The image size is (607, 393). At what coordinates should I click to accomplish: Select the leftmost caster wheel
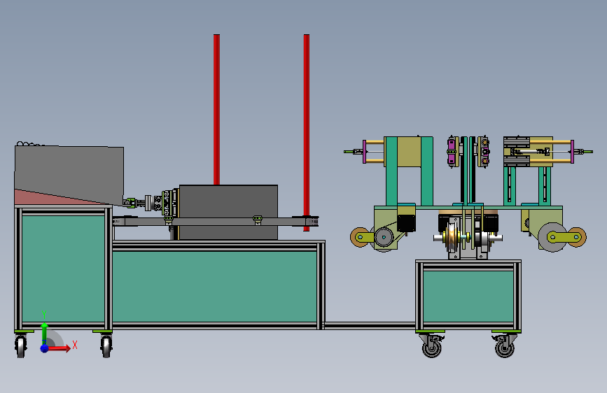coord(21,345)
